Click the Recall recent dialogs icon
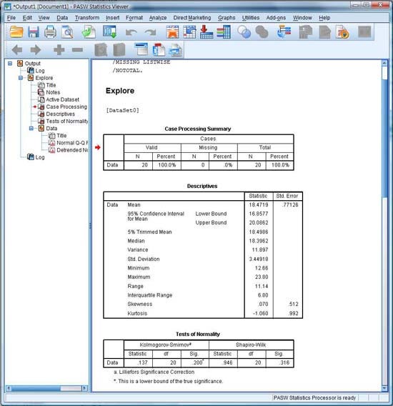Screen dimensions: 393x406 (x=109, y=32)
